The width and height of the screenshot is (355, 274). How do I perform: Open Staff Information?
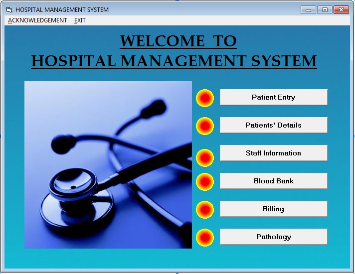click(x=274, y=153)
